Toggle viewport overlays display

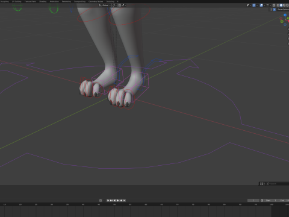tap(261, 5)
